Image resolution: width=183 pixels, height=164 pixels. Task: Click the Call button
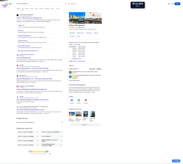pos(78,36)
